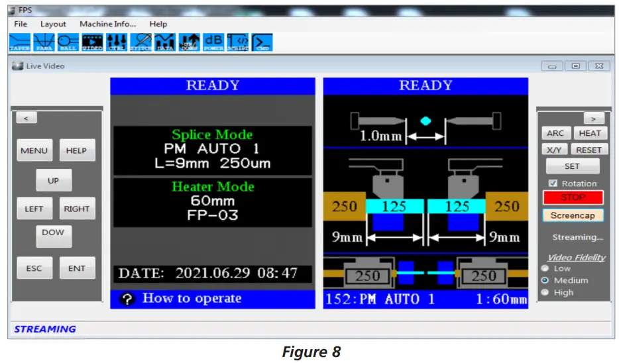Click the How to operate bar

point(212,299)
